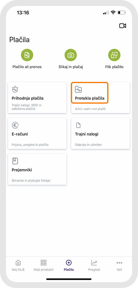The height and width of the screenshot is (288, 138).
Task: Tap the Slikaj in plačaj camera icon
Action: pos(71,55)
